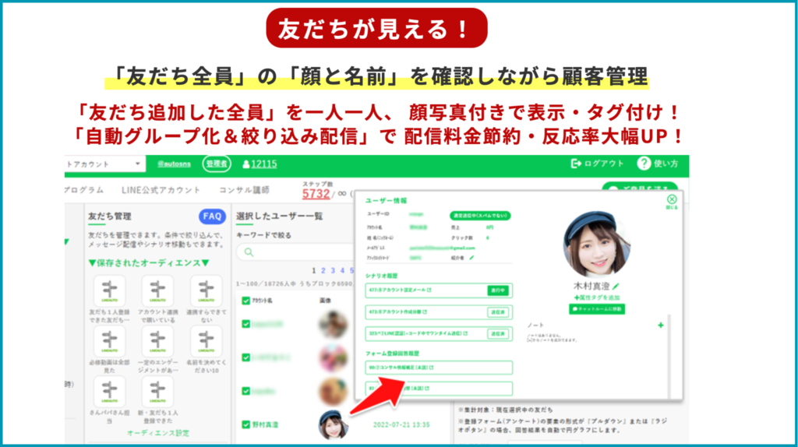Click the 管理者 badge
The width and height of the screenshot is (798, 447).
tap(217, 164)
